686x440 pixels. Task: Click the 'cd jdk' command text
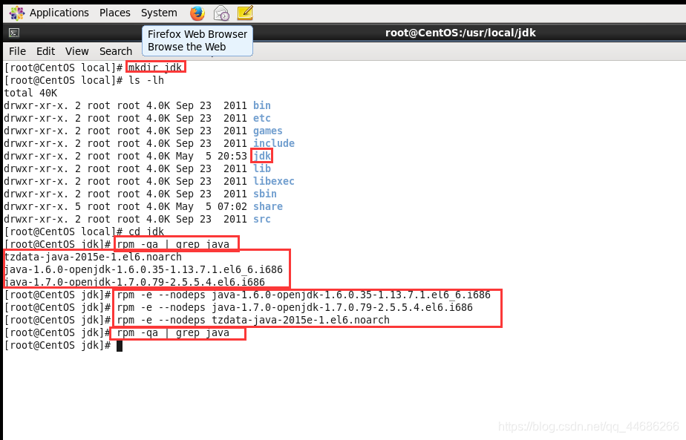pyautogui.click(x=146, y=232)
